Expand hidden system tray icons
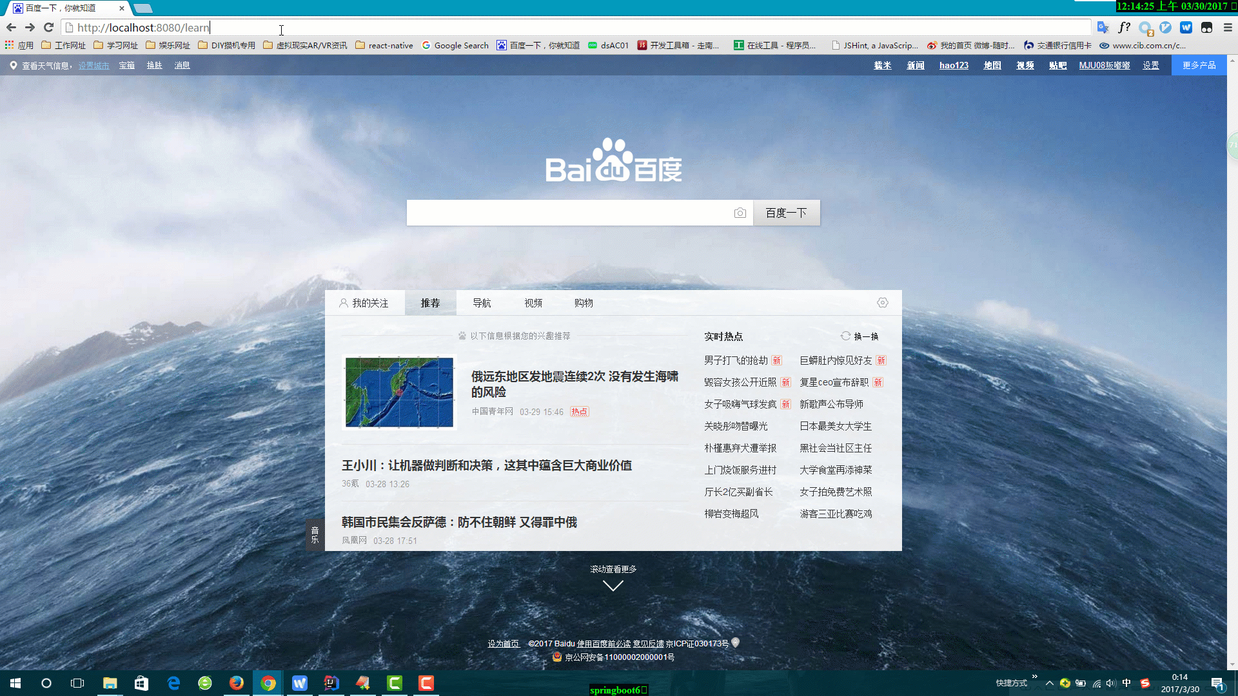 click(x=1049, y=683)
